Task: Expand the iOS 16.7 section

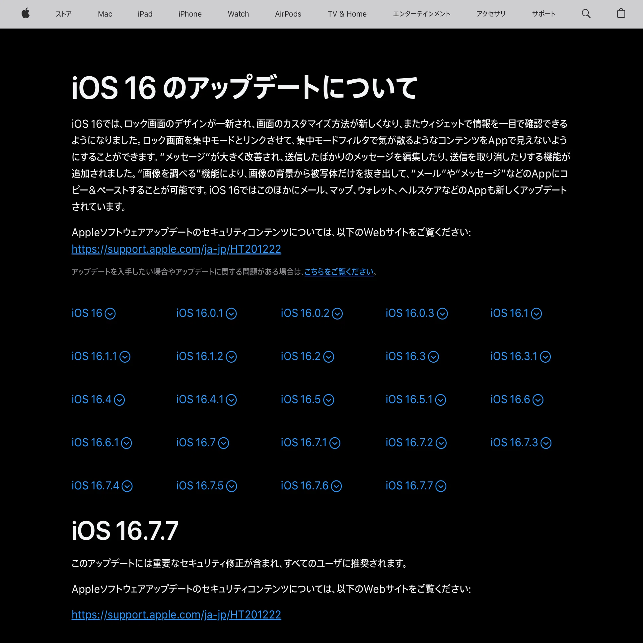Action: coord(203,443)
